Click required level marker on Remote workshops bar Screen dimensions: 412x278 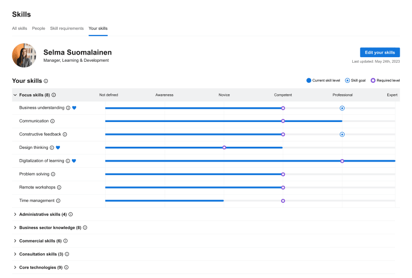coord(283,187)
